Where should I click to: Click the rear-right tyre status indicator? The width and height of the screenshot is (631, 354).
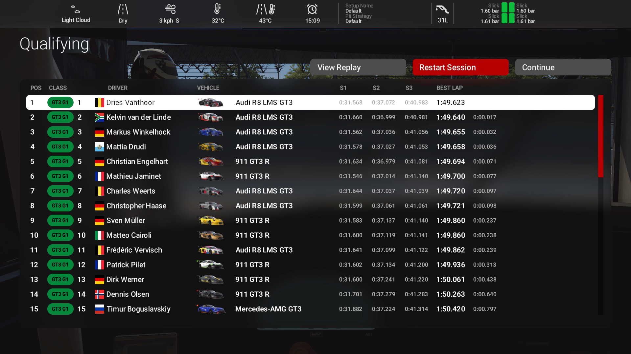click(512, 18)
